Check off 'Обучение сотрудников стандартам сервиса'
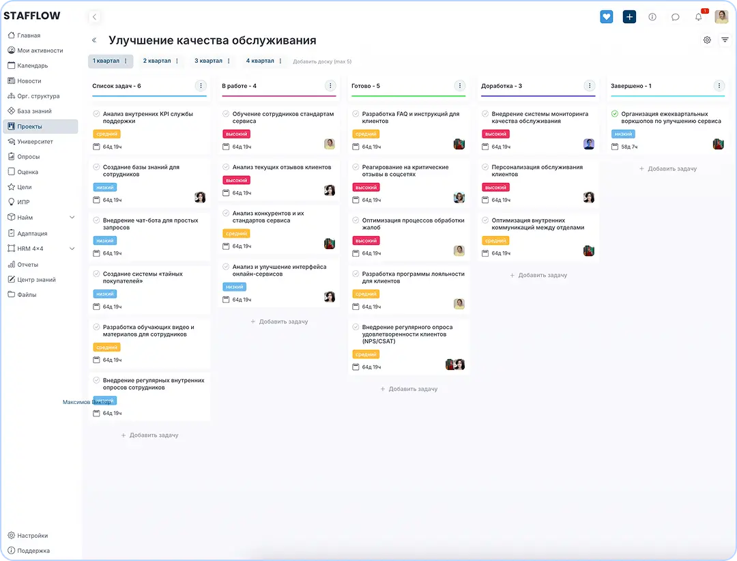Viewport: 737px width, 561px height. point(225,114)
